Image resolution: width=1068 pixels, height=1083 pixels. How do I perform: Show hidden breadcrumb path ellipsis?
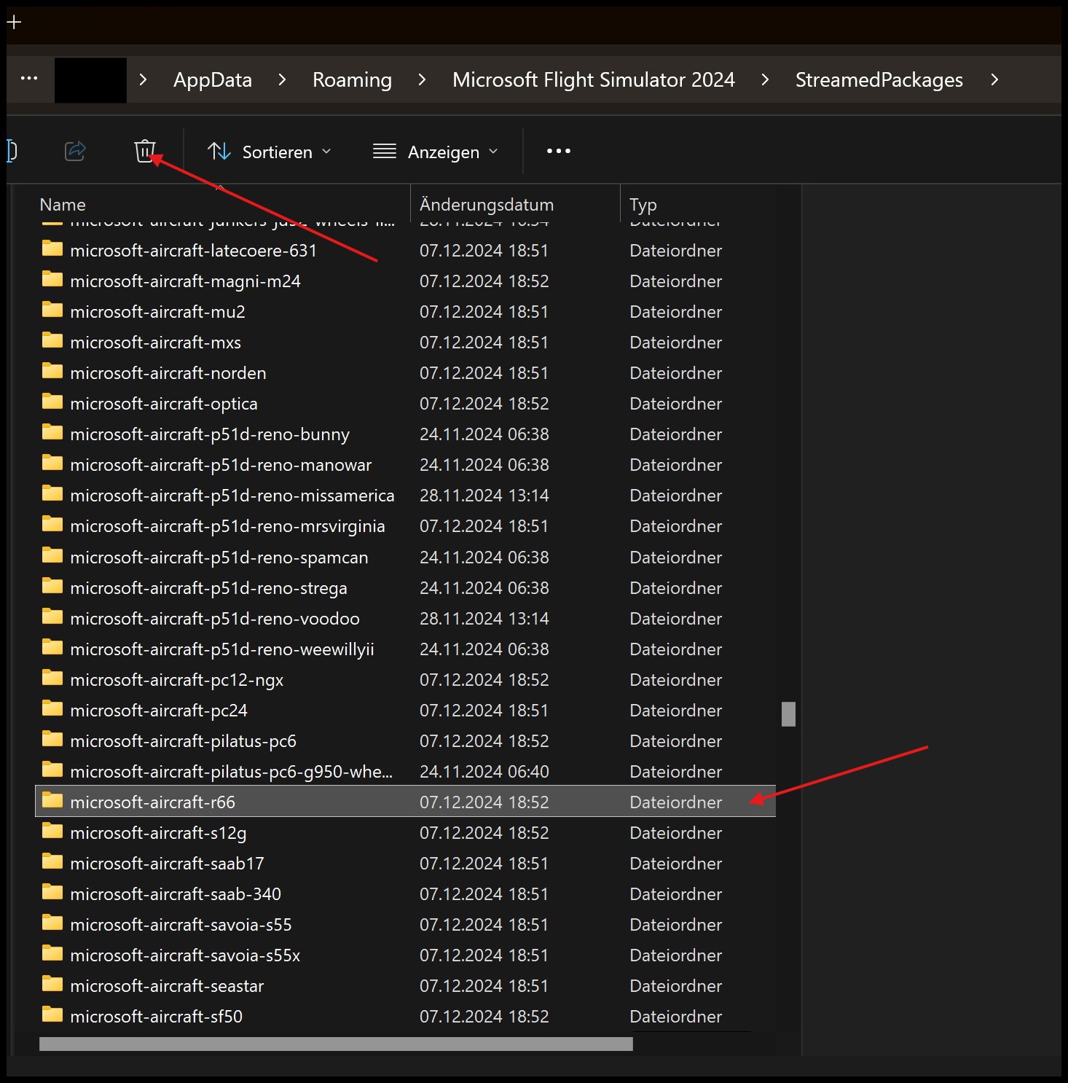pos(29,79)
